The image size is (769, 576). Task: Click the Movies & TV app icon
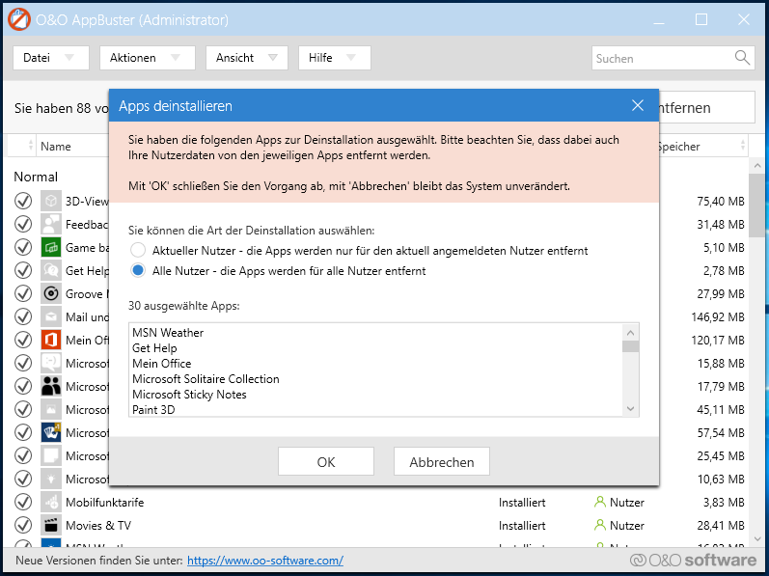pyautogui.click(x=51, y=526)
